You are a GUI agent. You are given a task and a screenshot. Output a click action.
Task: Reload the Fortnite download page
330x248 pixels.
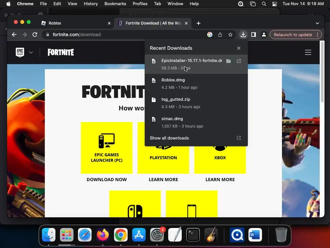coord(35,35)
